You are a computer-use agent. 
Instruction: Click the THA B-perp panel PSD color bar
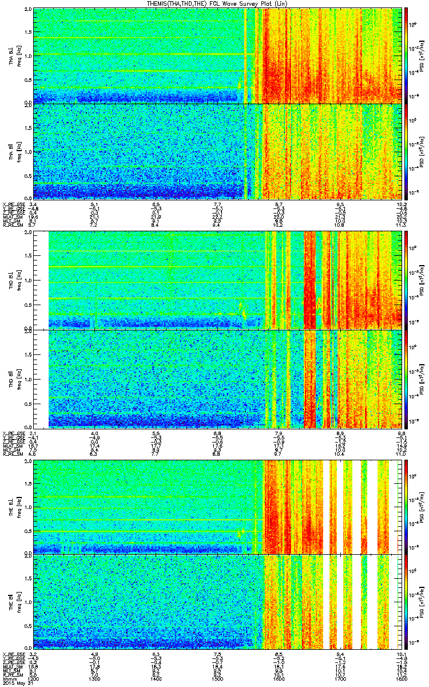tap(406, 55)
